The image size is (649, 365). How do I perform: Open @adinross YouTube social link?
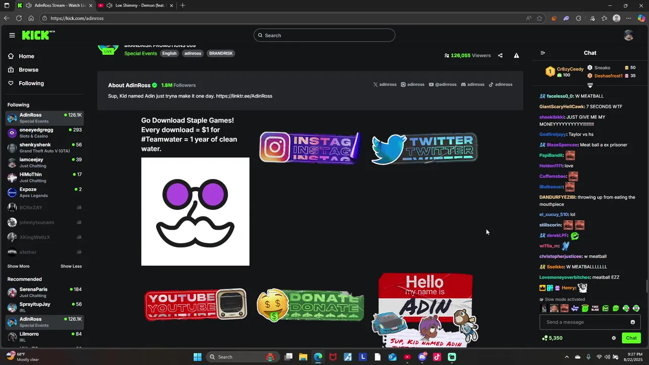click(443, 85)
